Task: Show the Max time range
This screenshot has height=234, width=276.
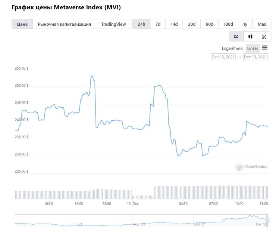Action: (x=262, y=24)
